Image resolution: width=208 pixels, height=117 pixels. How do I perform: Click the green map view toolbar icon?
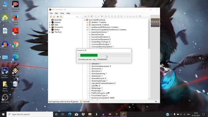[58, 17]
